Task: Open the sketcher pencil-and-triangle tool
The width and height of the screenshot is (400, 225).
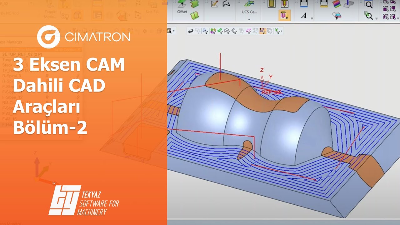Action: (x=214, y=4)
